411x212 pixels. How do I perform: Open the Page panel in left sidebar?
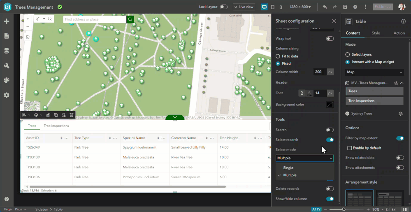coord(7,36)
